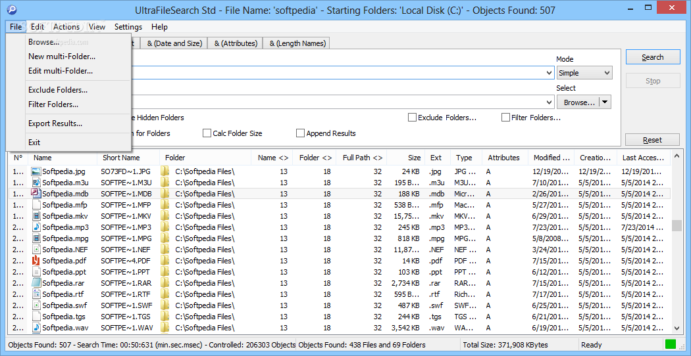
Task: Choose Export Results... in the File menu
Action: (55, 123)
